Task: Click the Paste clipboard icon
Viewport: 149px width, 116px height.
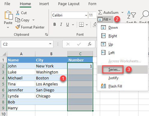Action: coord(9,15)
